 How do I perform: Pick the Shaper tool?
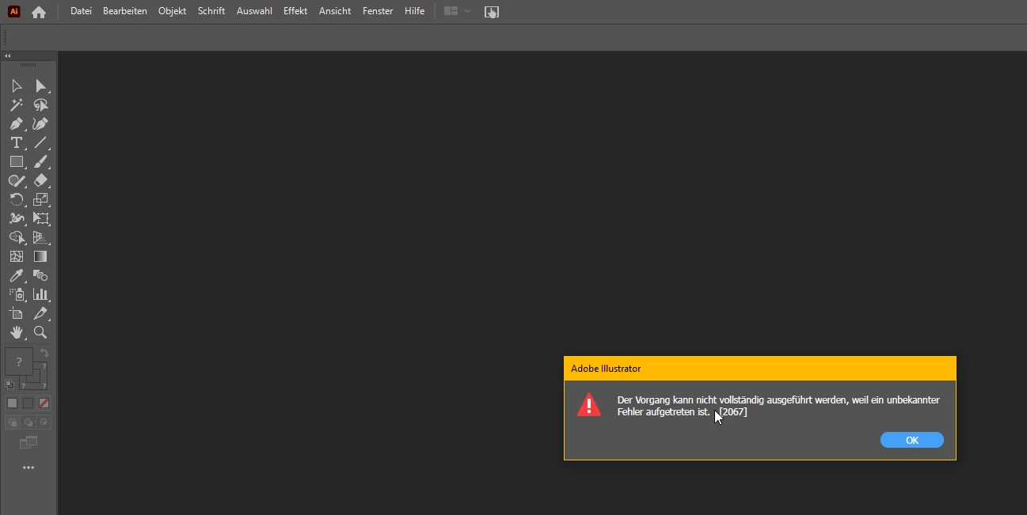16,180
